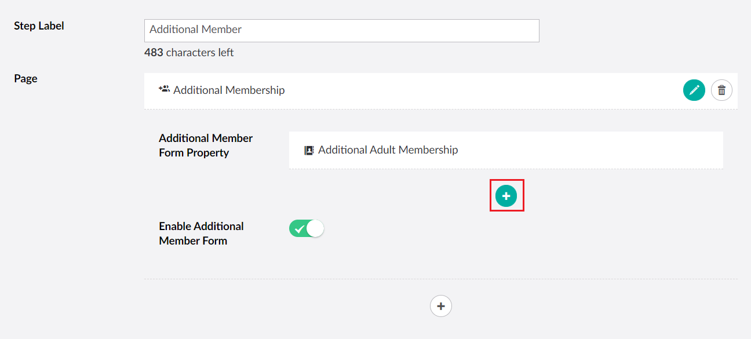This screenshot has height=339, width=751.
Task: Click the "483 characters left" counter text
Action: click(x=189, y=53)
